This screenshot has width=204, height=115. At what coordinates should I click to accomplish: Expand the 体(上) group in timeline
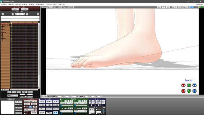(x=1, y=32)
